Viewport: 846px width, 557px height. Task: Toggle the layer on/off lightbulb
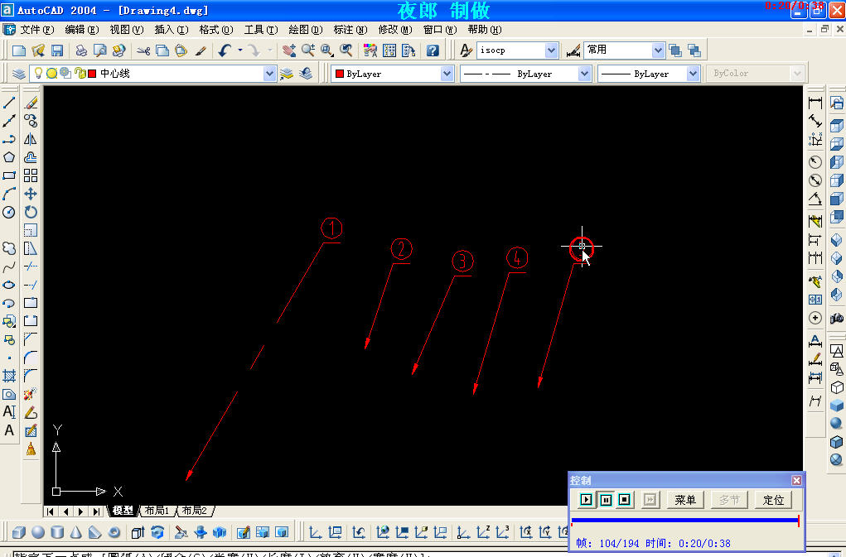pos(38,74)
